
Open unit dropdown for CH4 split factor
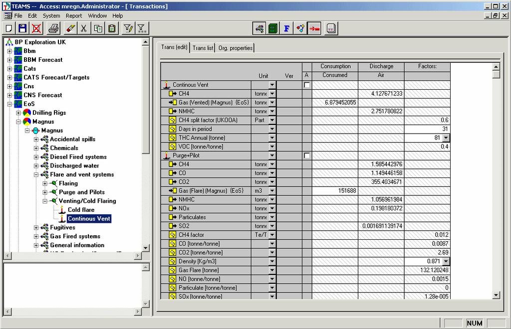pos(272,120)
